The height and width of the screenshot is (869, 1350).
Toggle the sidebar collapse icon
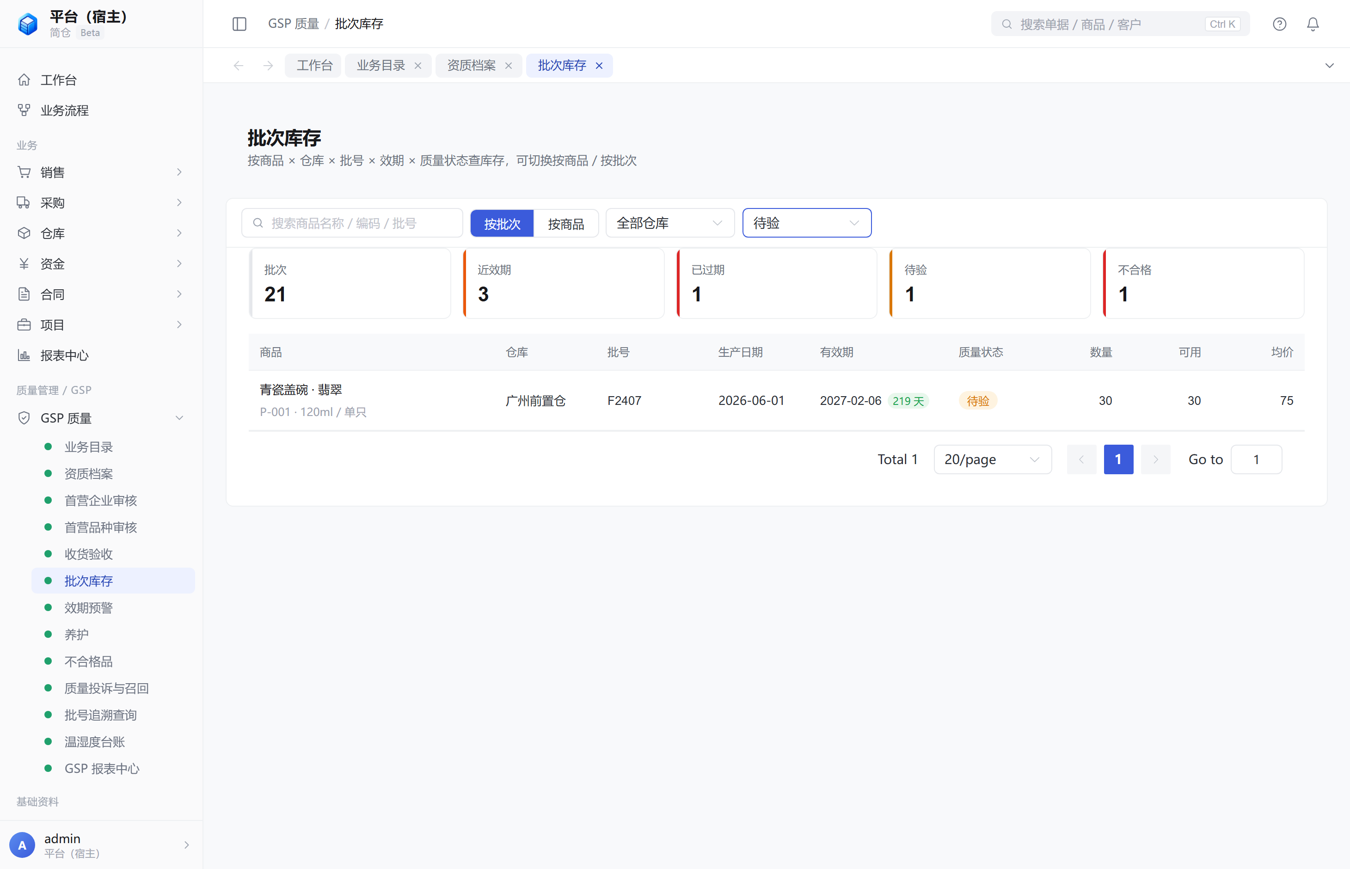click(239, 24)
